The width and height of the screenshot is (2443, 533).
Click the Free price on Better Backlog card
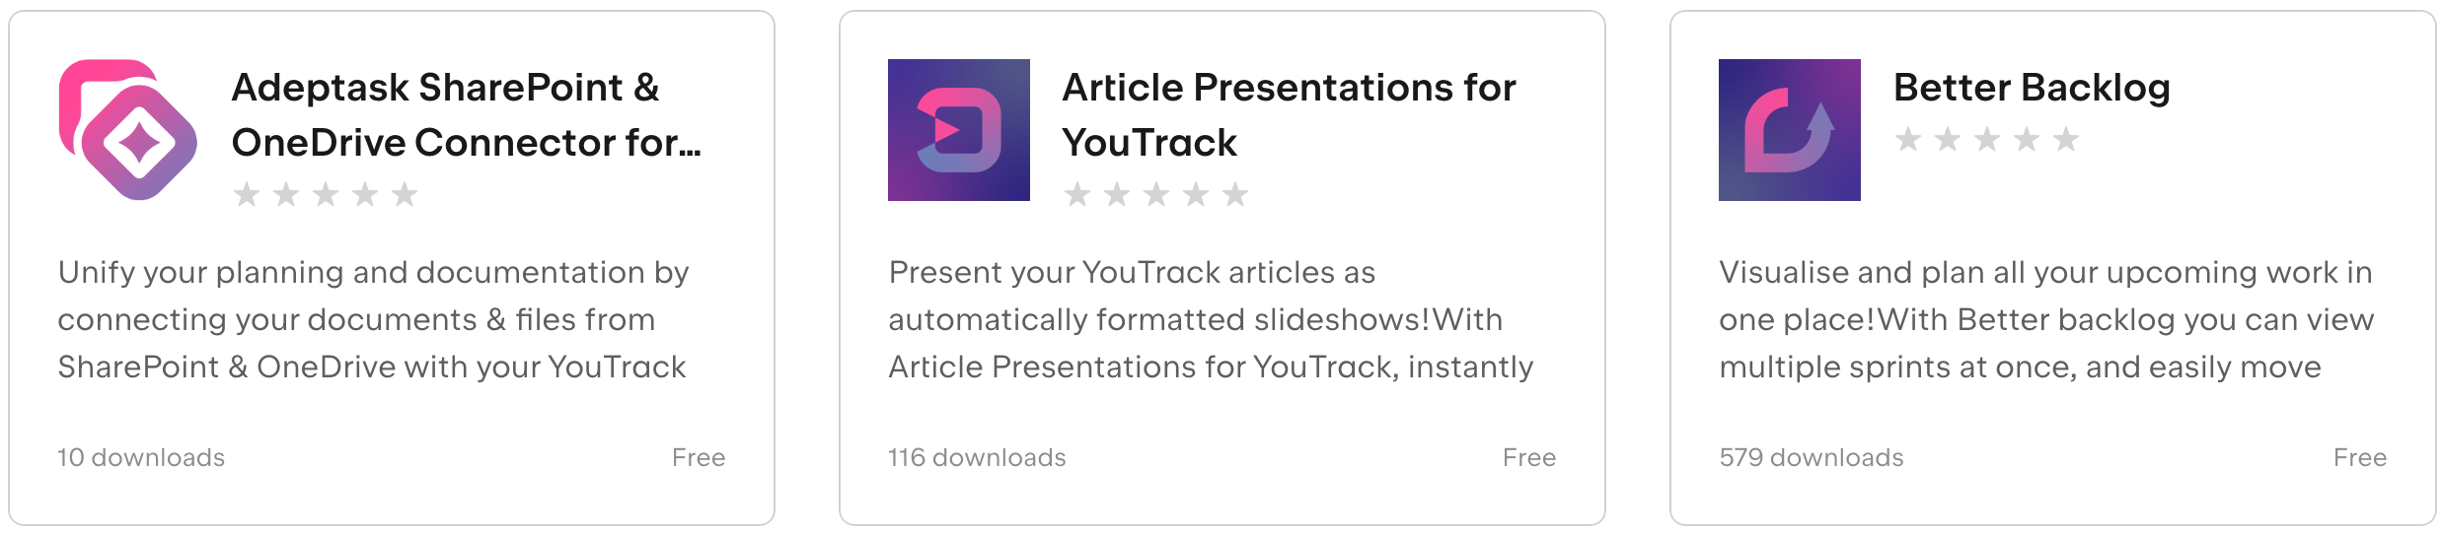[2359, 457]
